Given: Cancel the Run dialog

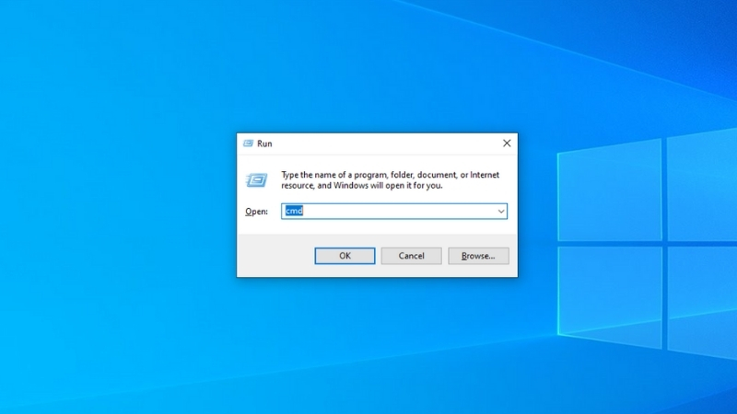Looking at the screenshot, I should point(411,256).
